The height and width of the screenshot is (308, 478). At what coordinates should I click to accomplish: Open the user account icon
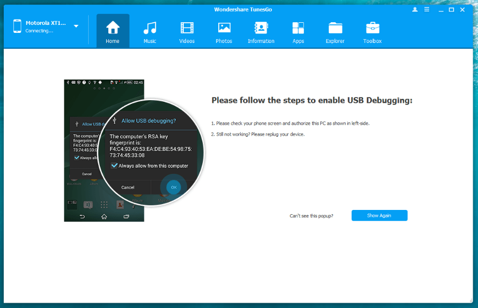point(415,10)
